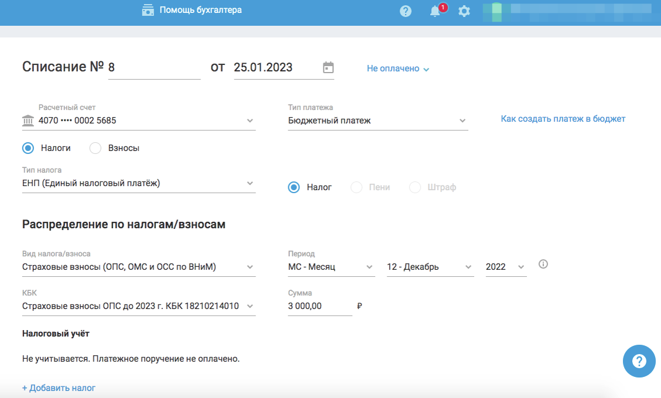Expand the Не оплачено status dropdown

point(398,68)
